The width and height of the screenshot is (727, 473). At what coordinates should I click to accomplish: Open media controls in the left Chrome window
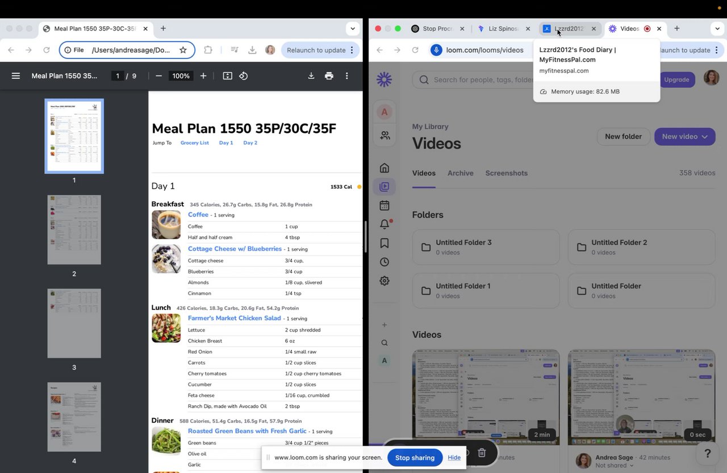pos(235,50)
